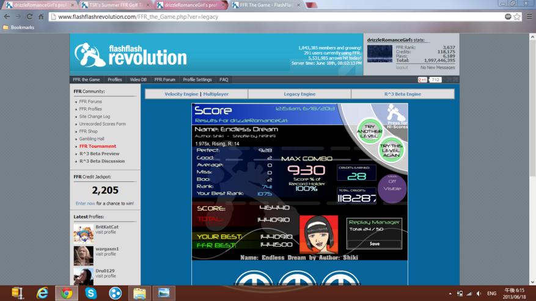Open Internet Explorer from the taskbar

(42, 293)
